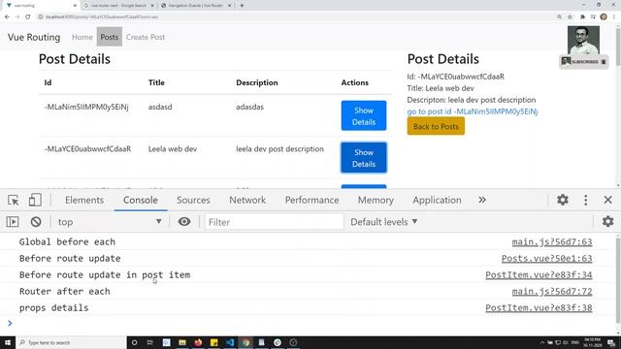The image size is (621, 349).
Task: Select the Posts nav link
Action: (110, 37)
